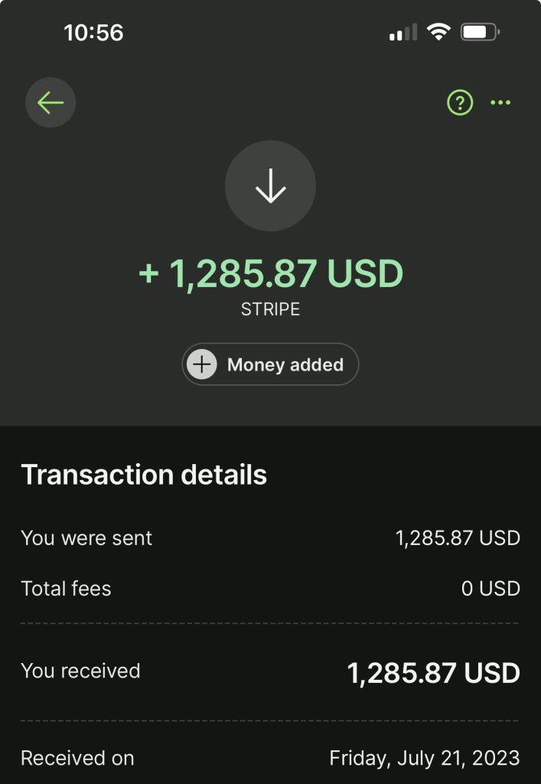Tap the Wi-Fi status icon
Screen dimensions: 541x784
click(438, 32)
